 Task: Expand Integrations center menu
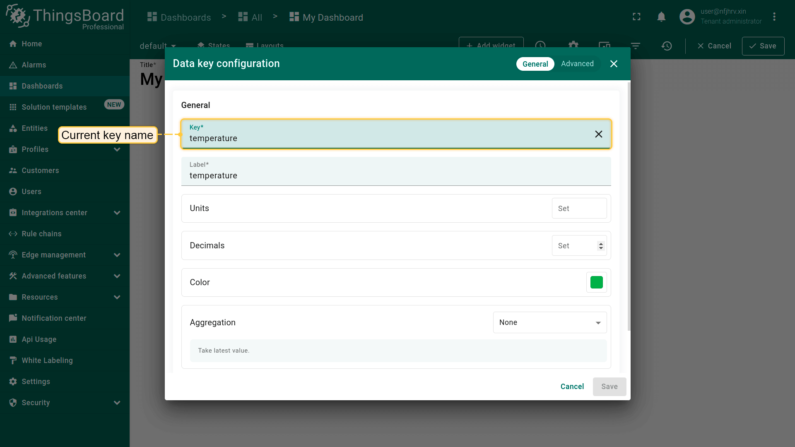click(x=117, y=213)
